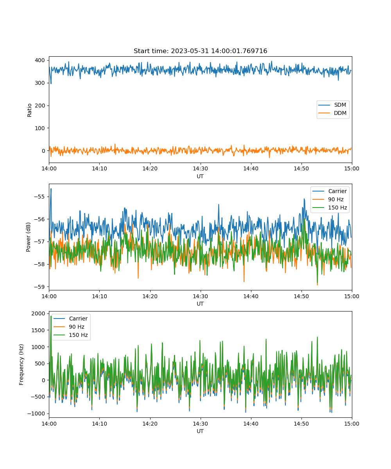The height and width of the screenshot is (469, 391).
Task: Click the 14:30 tick under the Frequency plot
Action: pyautogui.click(x=200, y=423)
